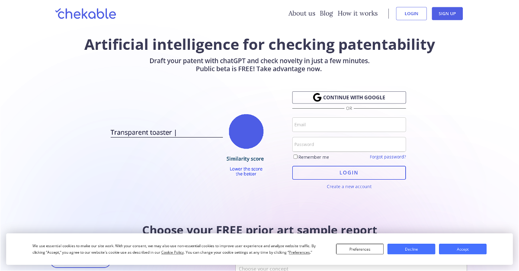Open the cookie Preferences button
The image size is (519, 271).
pyautogui.click(x=360, y=249)
